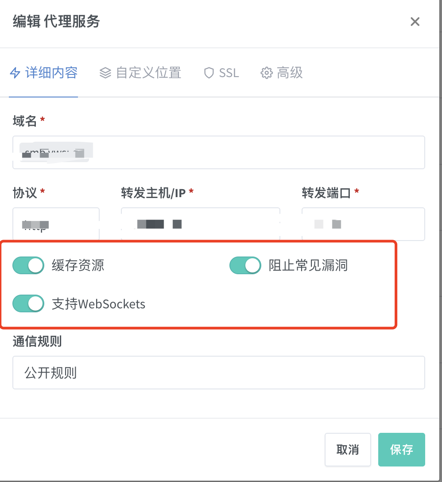
Task: Disable the 缓存资源 toggle
Action: click(x=28, y=265)
